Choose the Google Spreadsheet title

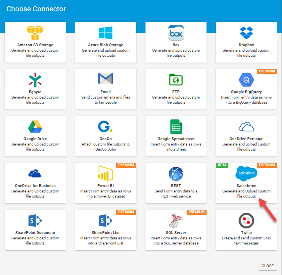(176, 138)
